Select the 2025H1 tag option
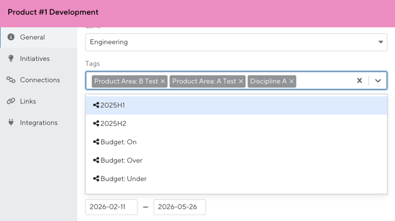This screenshot has width=395, height=221. [236, 105]
